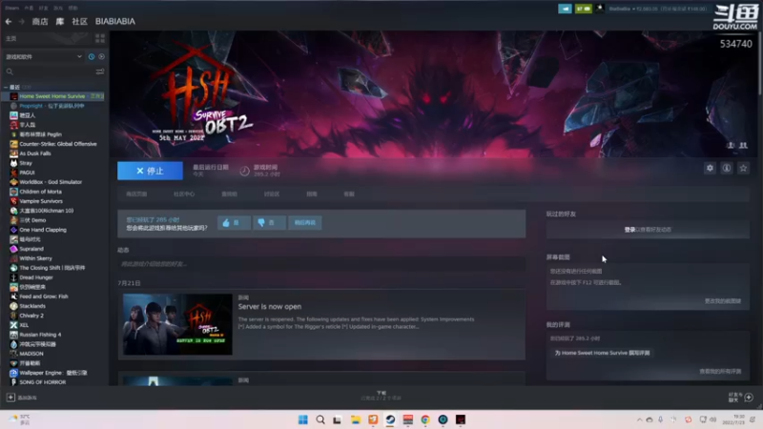Show hidden tray icons chevron
Image resolution: width=763 pixels, height=429 pixels.
[639, 419]
